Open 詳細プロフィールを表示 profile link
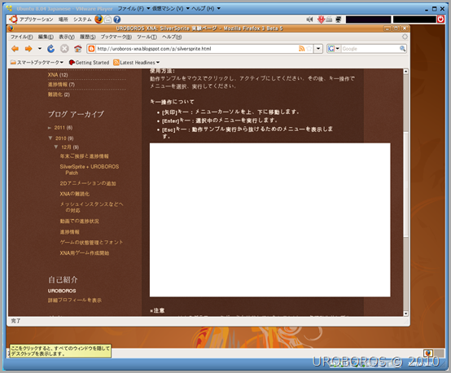Image resolution: width=451 pixels, height=373 pixels. pyautogui.click(x=75, y=301)
